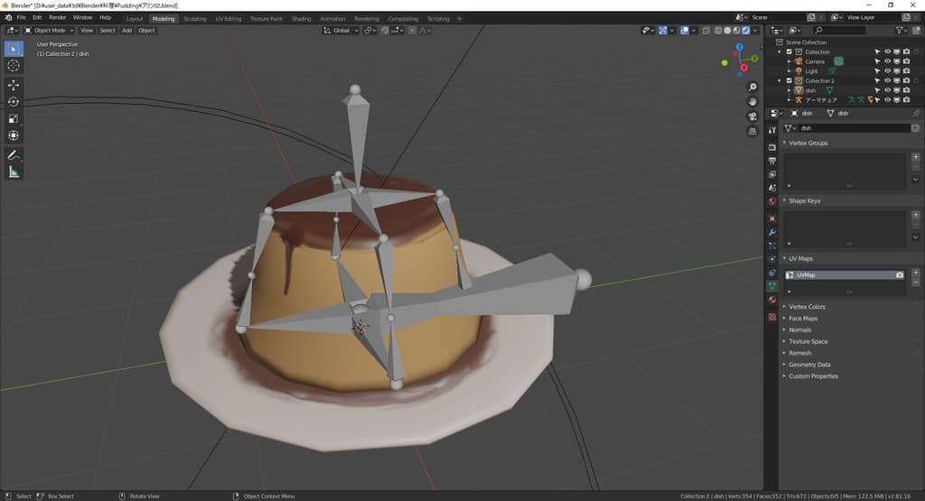Hide the Camera object in outliner
Viewport: 925px width, 501px height.
(x=887, y=61)
